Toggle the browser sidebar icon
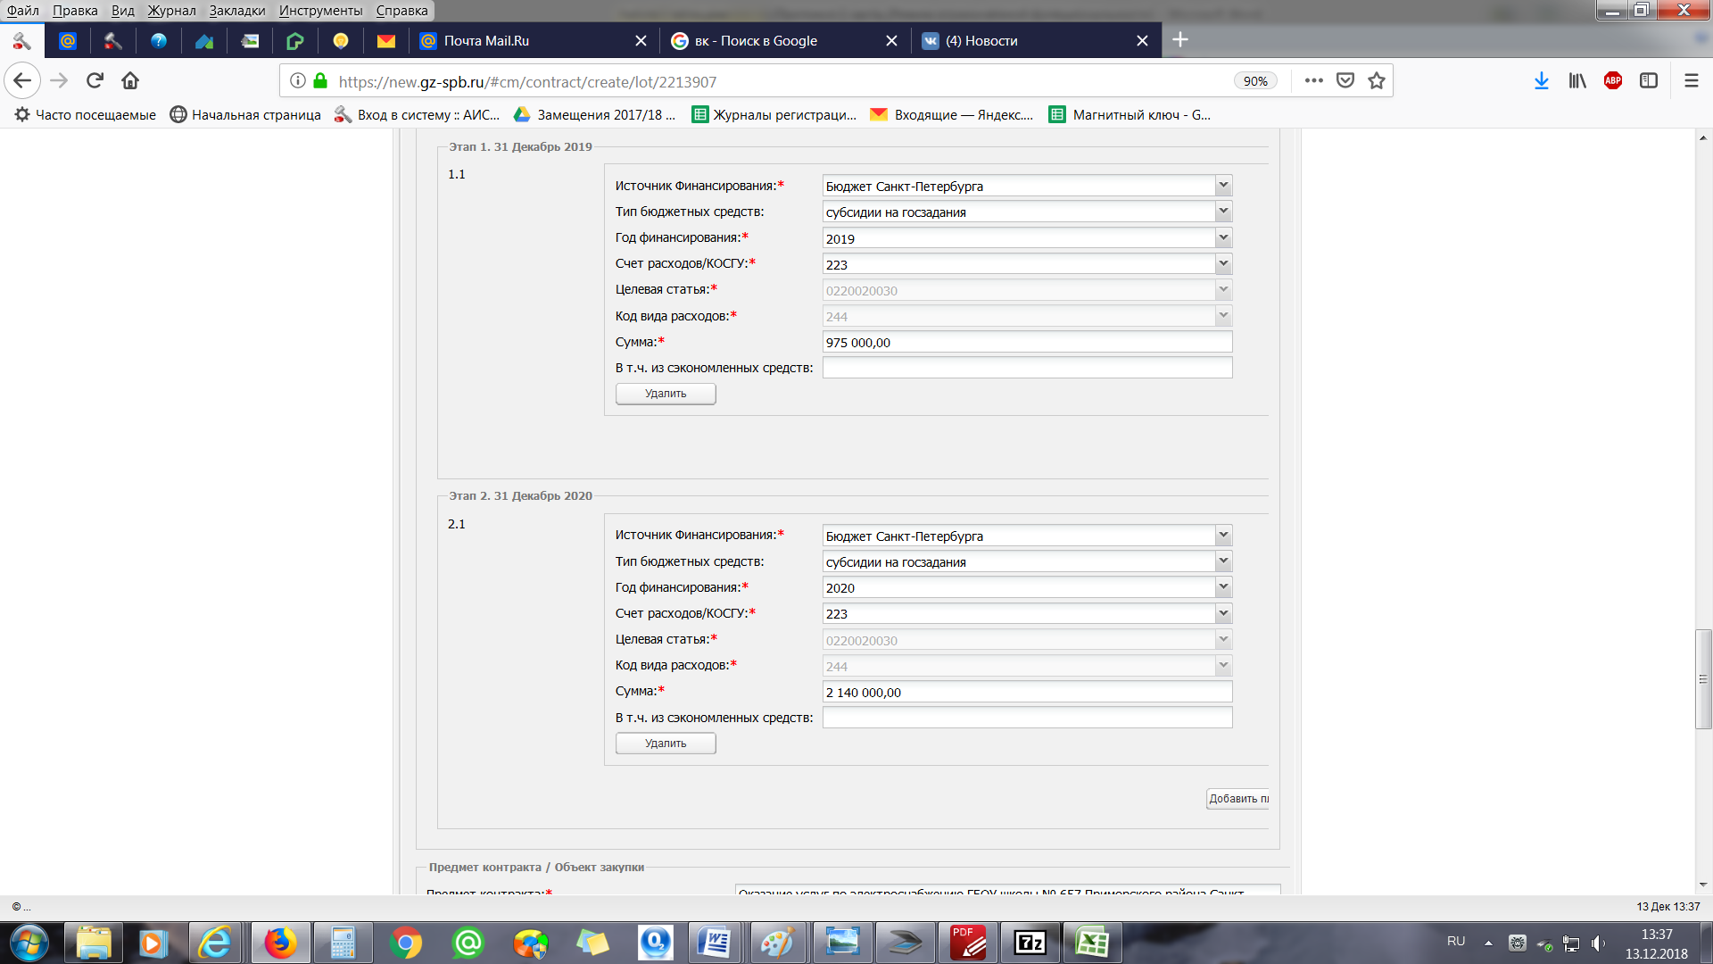 pyautogui.click(x=1648, y=80)
